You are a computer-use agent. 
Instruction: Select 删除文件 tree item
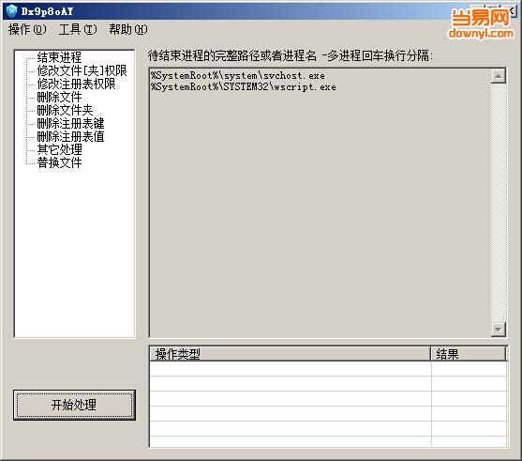click(x=59, y=97)
